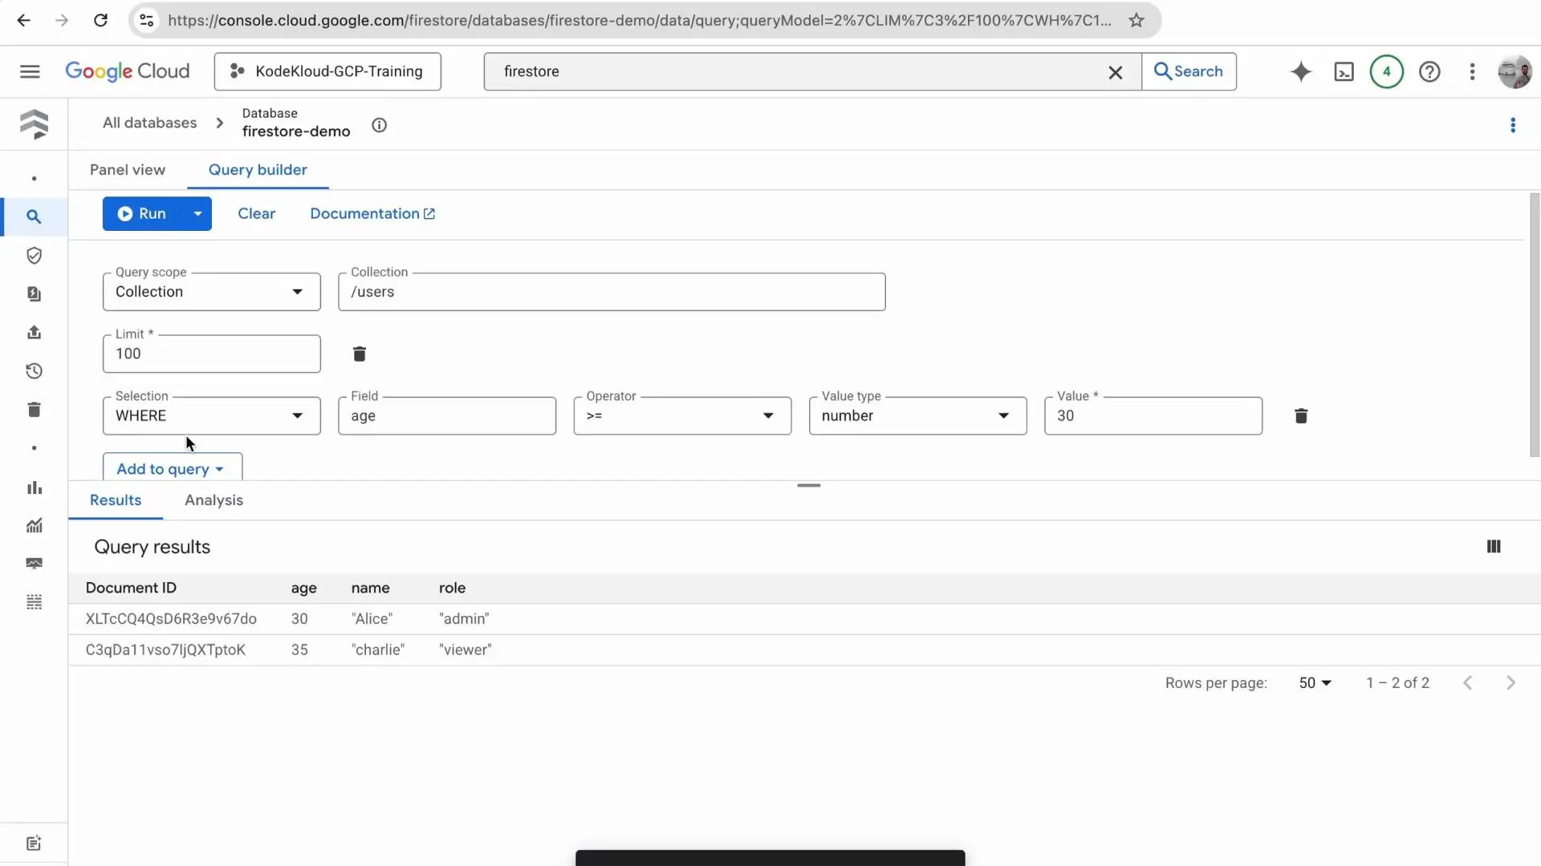Open Monitoring dashboard icon in sidebar
1541x866 pixels.
click(34, 564)
